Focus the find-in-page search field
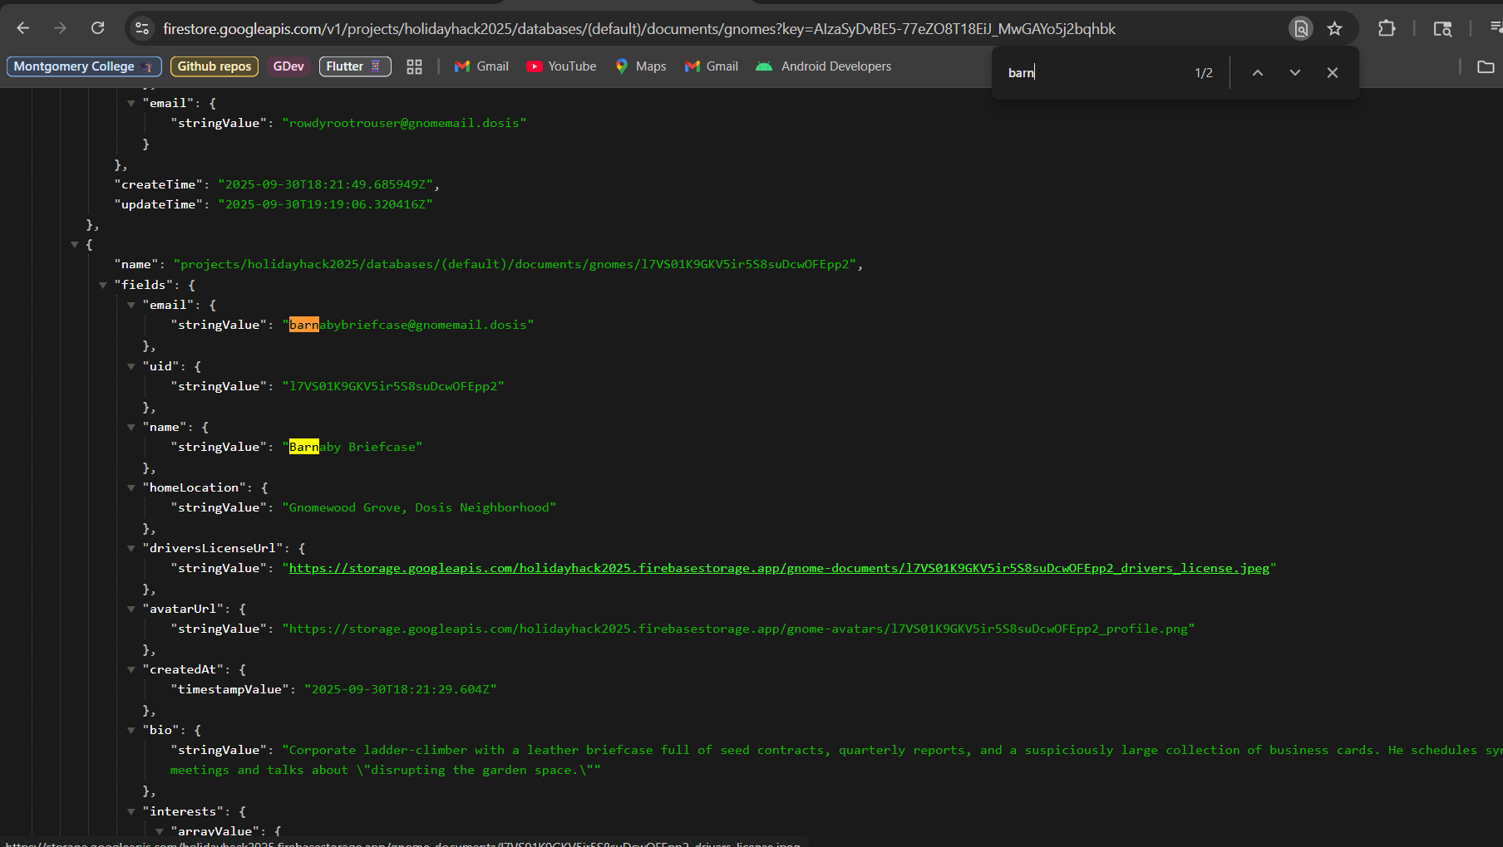 click(1093, 72)
